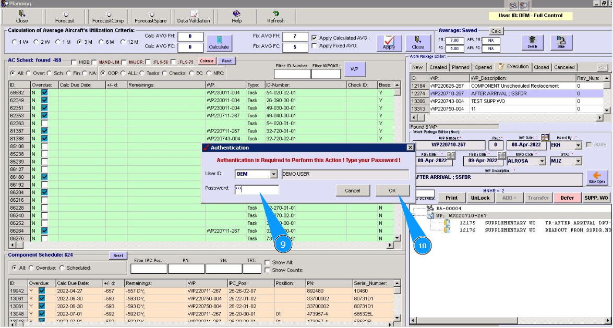
Task: Click the Calculate button with calculator icon
Action: point(219,42)
